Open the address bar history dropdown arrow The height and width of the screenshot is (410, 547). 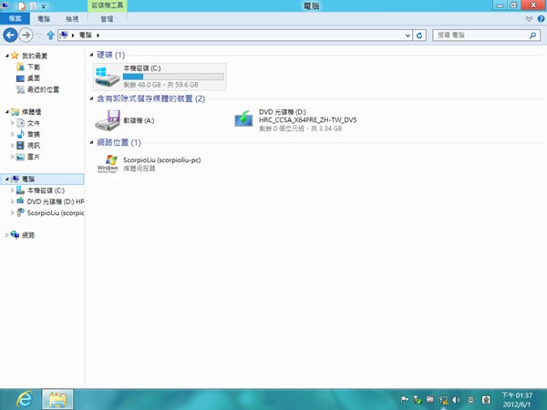click(407, 36)
